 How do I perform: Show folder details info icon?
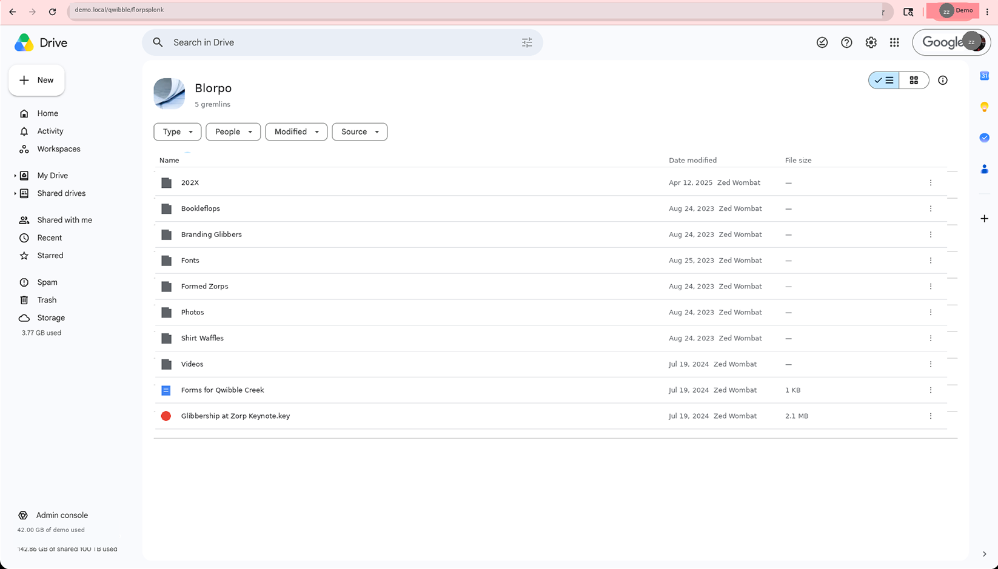[x=943, y=80]
